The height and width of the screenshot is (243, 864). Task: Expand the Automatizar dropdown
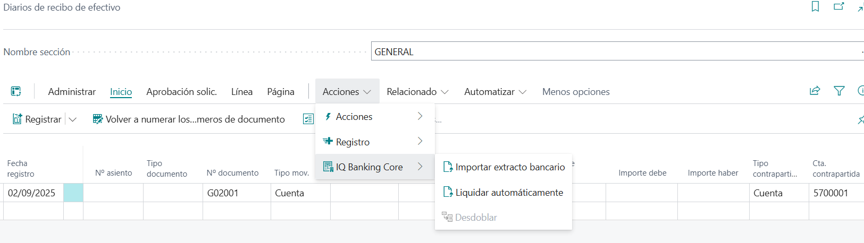495,91
